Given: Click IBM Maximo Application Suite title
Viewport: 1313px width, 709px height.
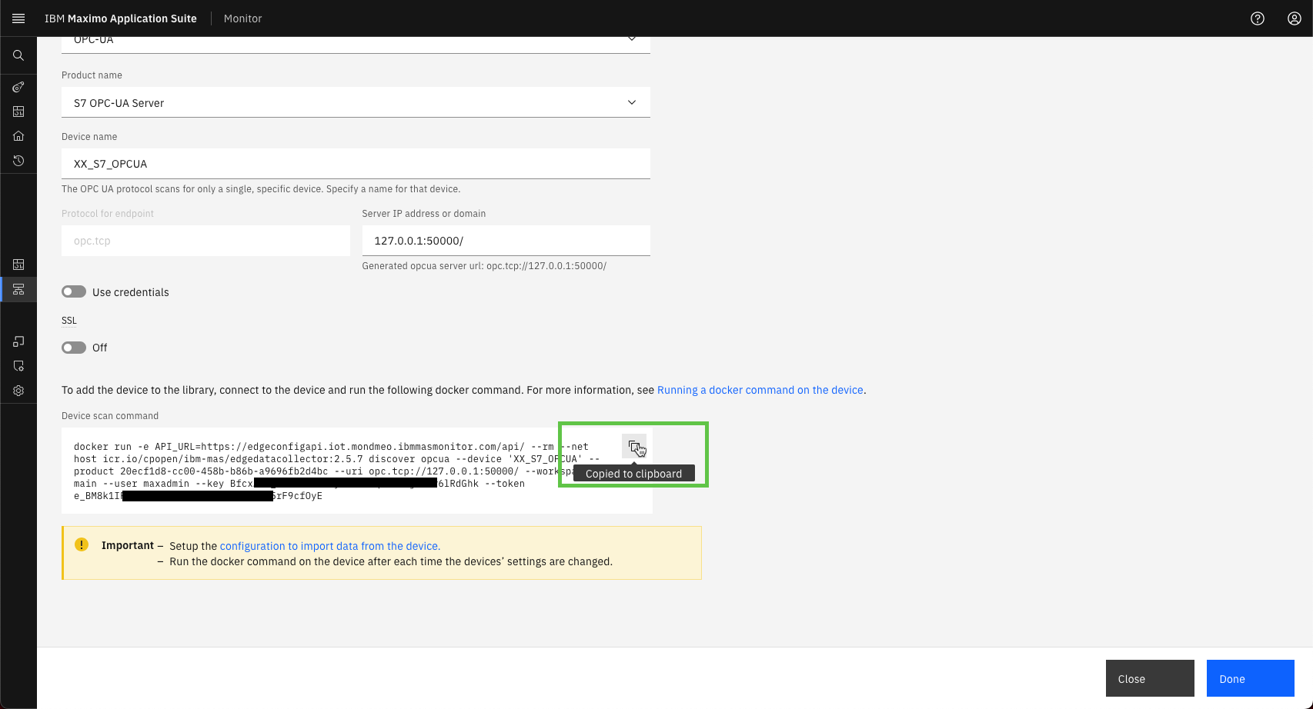Looking at the screenshot, I should coord(121,18).
